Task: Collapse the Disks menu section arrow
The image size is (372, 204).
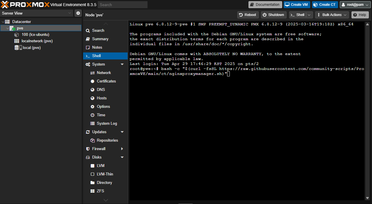Action: tap(122, 157)
